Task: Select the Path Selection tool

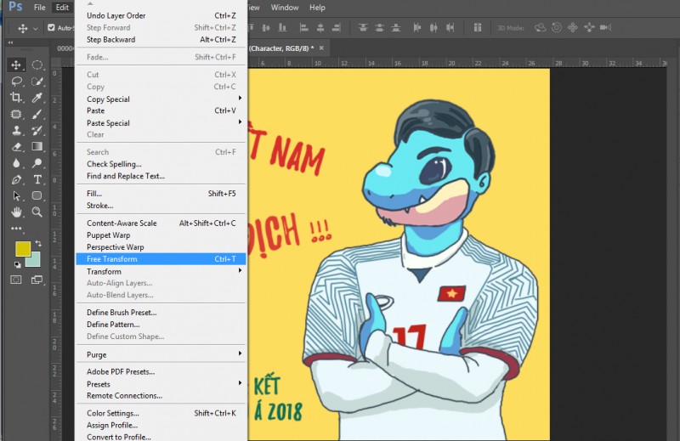Action: tap(16, 195)
